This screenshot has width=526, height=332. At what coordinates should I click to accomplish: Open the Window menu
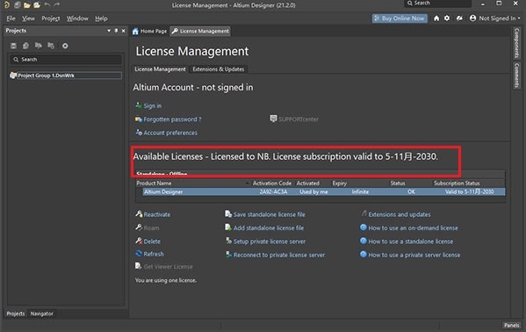click(77, 18)
